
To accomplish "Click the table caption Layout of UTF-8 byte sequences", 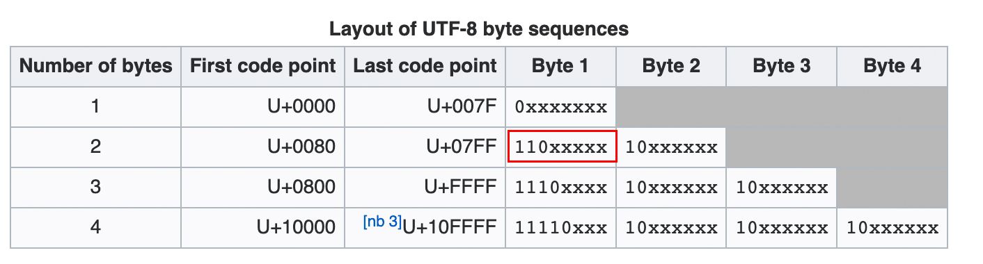I will [479, 29].
